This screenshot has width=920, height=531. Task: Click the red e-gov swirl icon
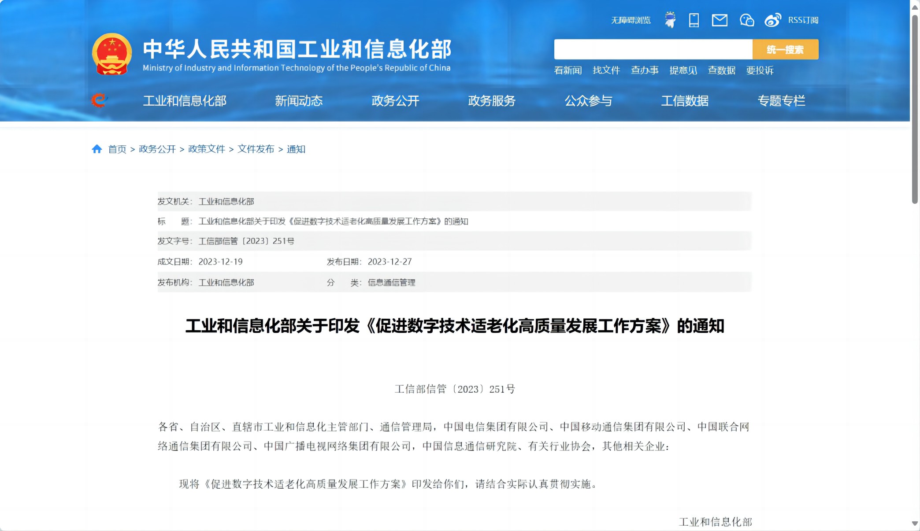click(x=99, y=100)
